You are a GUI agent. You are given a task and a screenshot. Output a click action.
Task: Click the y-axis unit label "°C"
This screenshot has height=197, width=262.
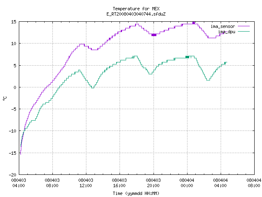point(5,98)
